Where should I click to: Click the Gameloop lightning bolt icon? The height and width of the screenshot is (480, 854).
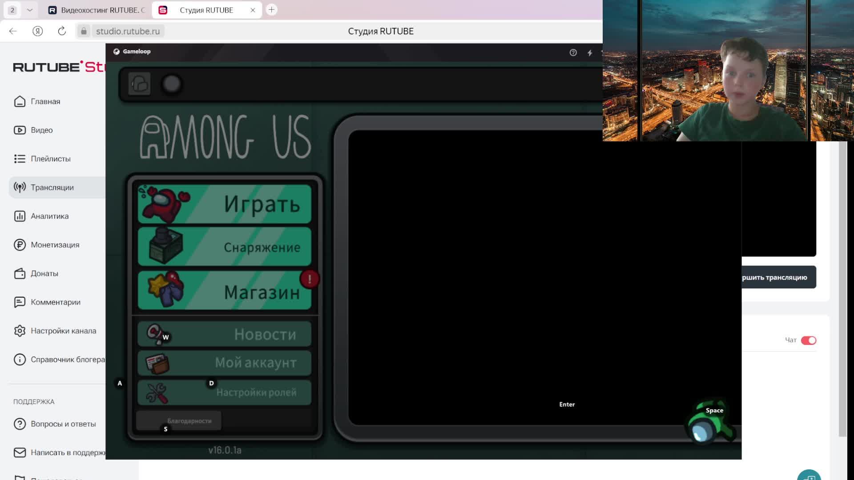coord(590,53)
